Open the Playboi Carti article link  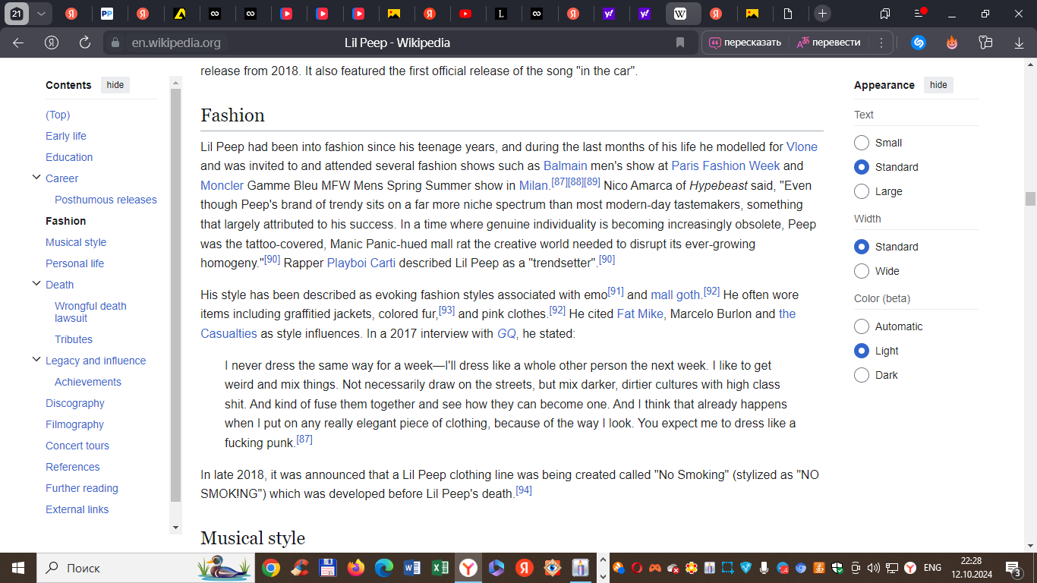point(361,263)
